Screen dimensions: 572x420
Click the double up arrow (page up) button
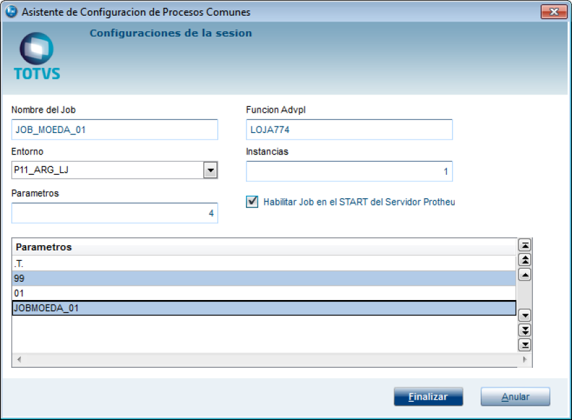pyautogui.click(x=524, y=260)
